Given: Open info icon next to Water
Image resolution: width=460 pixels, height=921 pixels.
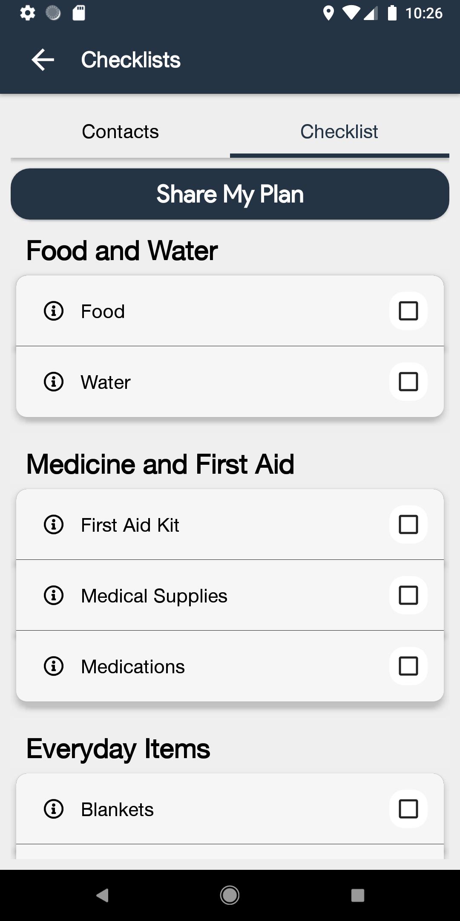Looking at the screenshot, I should pyautogui.click(x=54, y=382).
